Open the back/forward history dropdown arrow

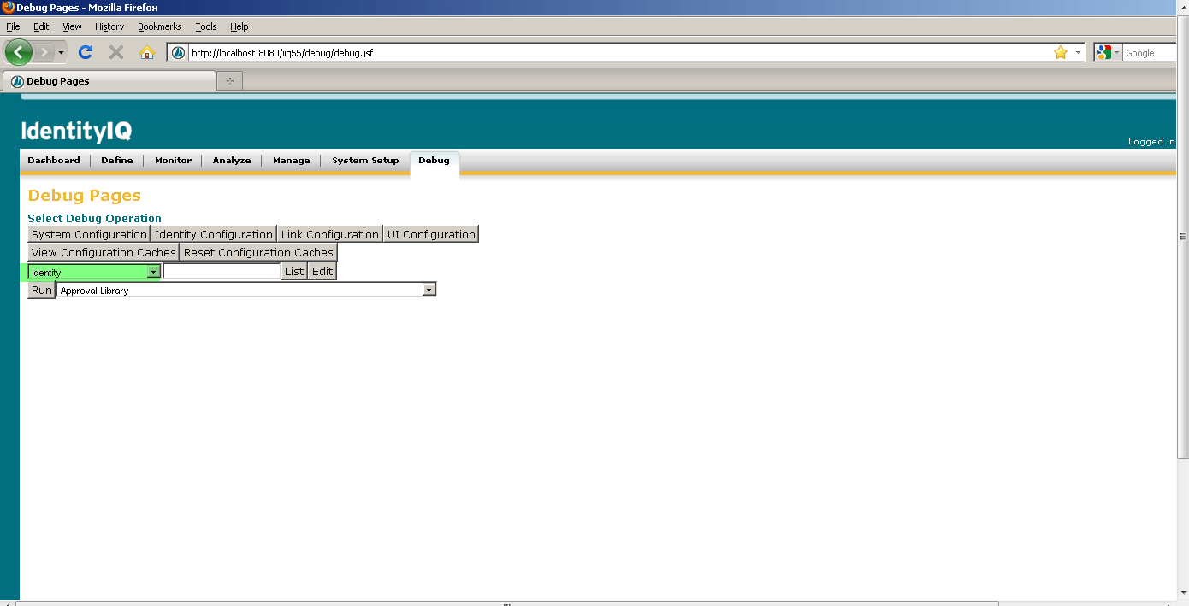click(x=61, y=53)
